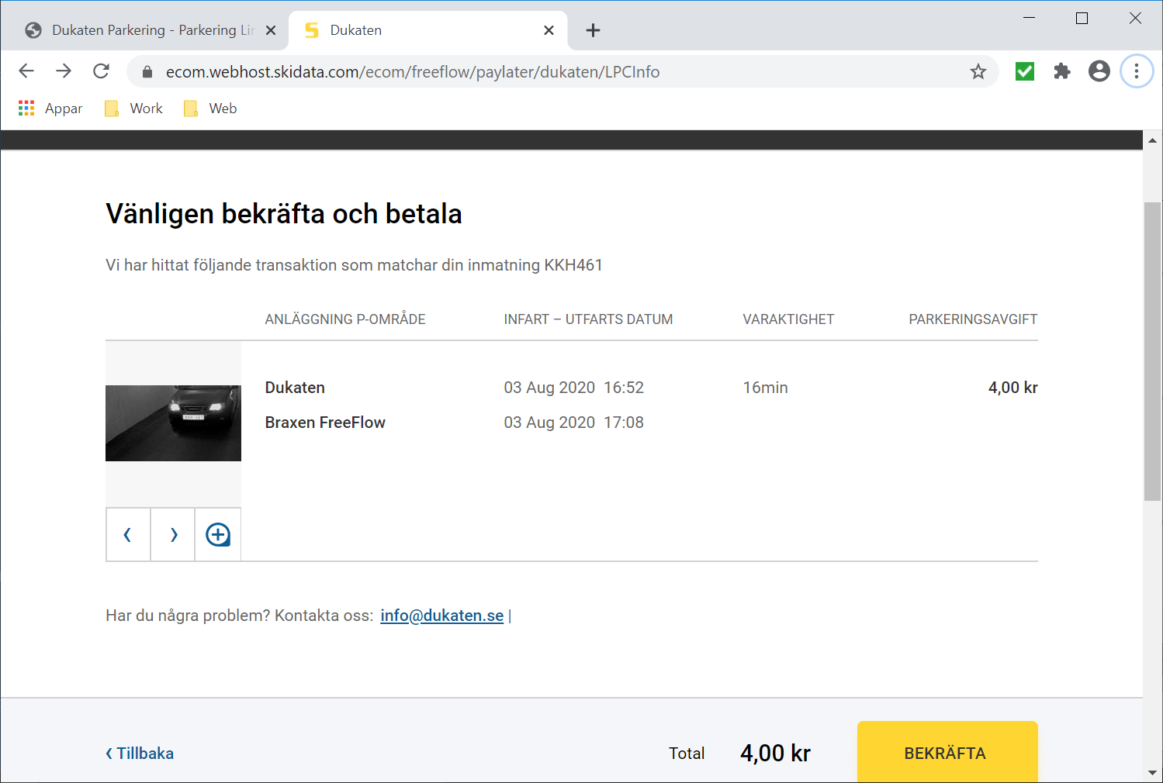
Task: Minimize the Chrome window
Action: pos(1030,18)
